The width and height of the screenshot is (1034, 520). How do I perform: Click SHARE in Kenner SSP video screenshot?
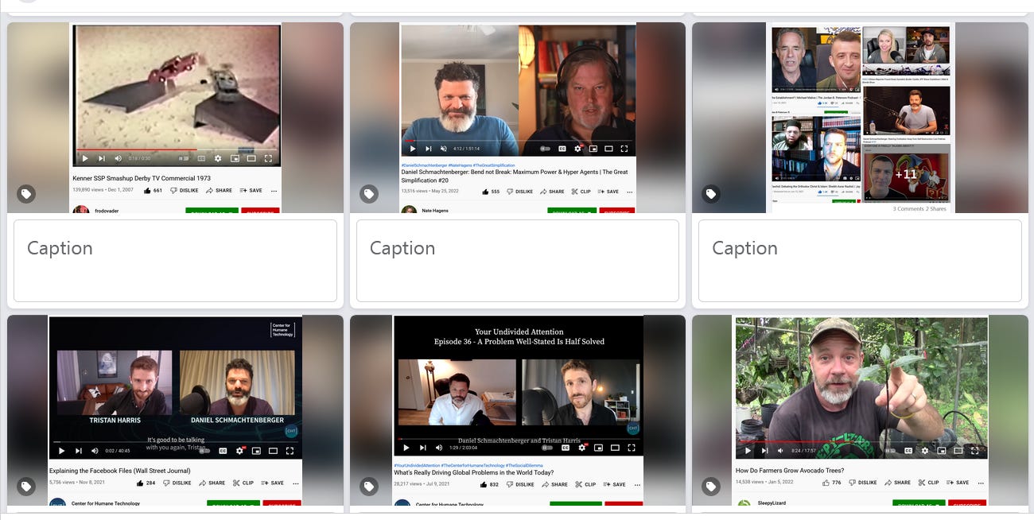219,191
